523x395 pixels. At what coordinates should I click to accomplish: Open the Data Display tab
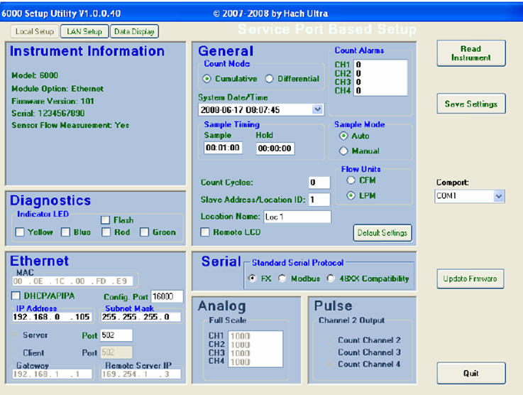135,31
